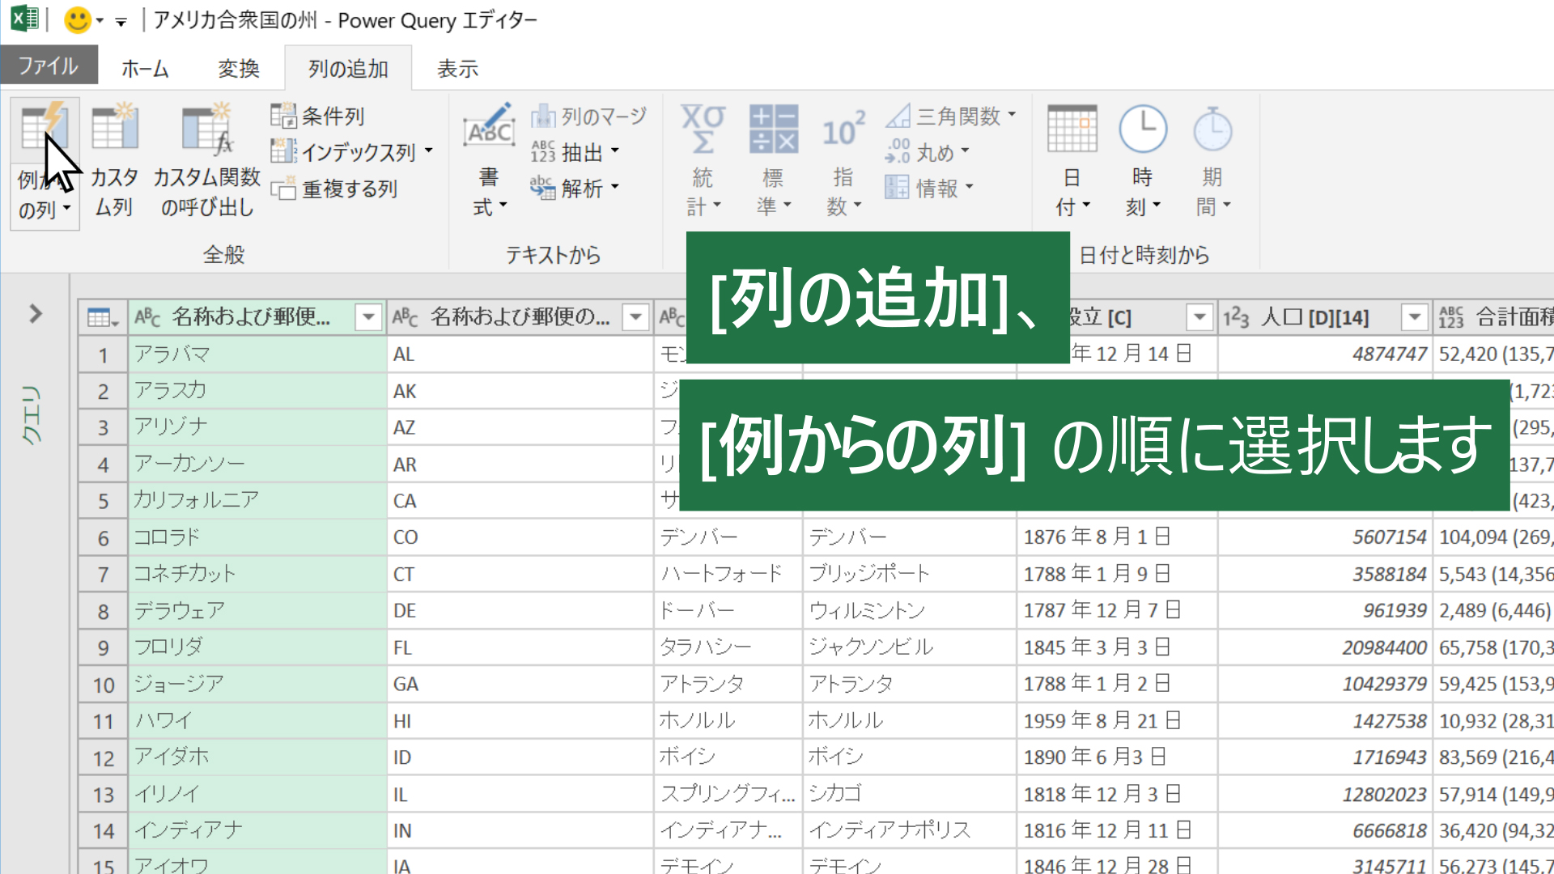Expand the クエリ pane chevron
This screenshot has height=874, width=1554.
35,314
